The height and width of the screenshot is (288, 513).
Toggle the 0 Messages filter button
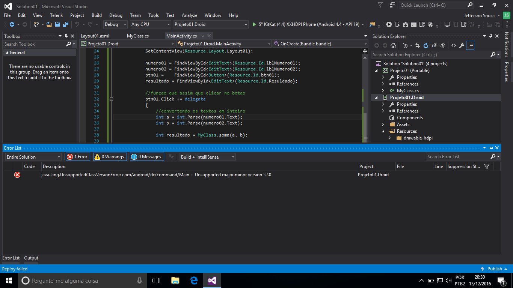[147, 157]
